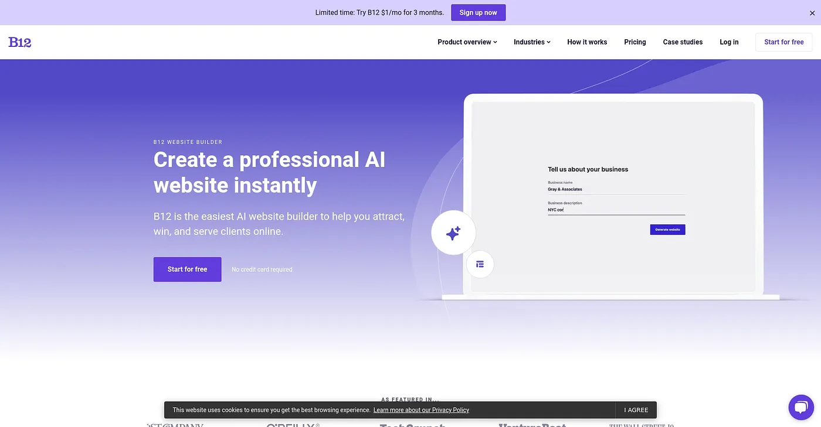The height and width of the screenshot is (427, 821).
Task: Open Learn more about our Privacy Policy
Action: point(421,410)
